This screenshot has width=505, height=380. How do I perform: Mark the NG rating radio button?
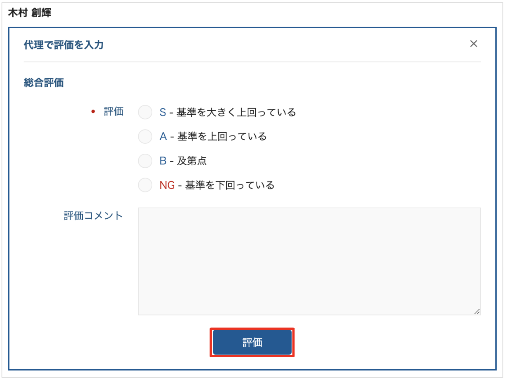tap(145, 185)
